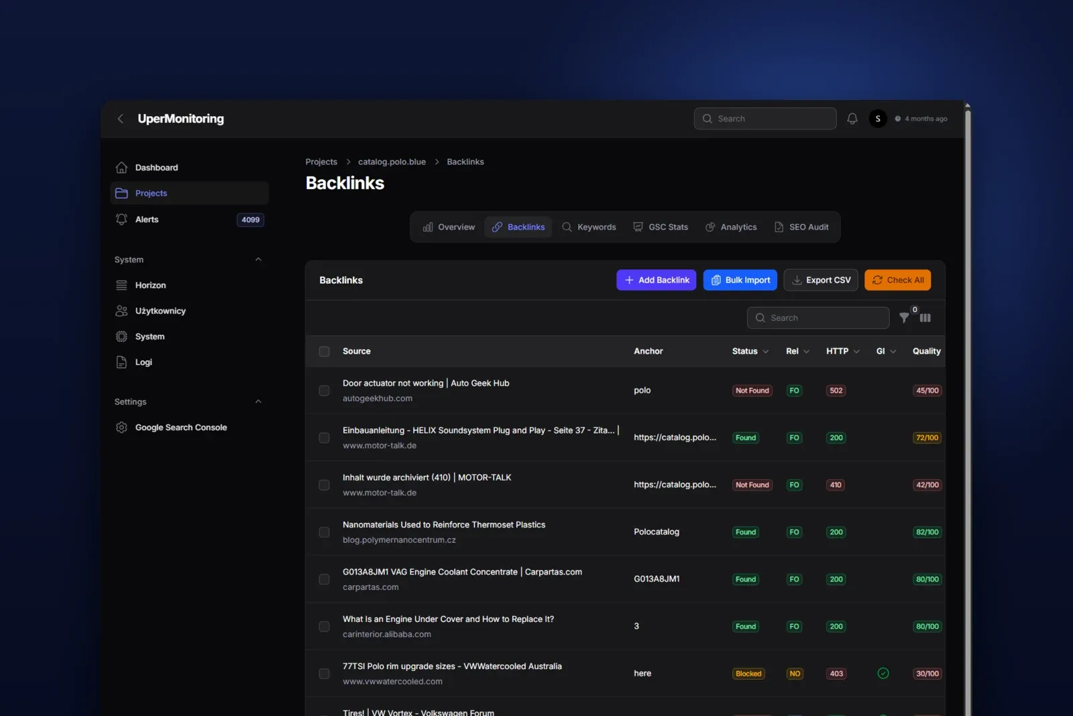
Task: Click the Projects folder icon
Action: (121, 193)
